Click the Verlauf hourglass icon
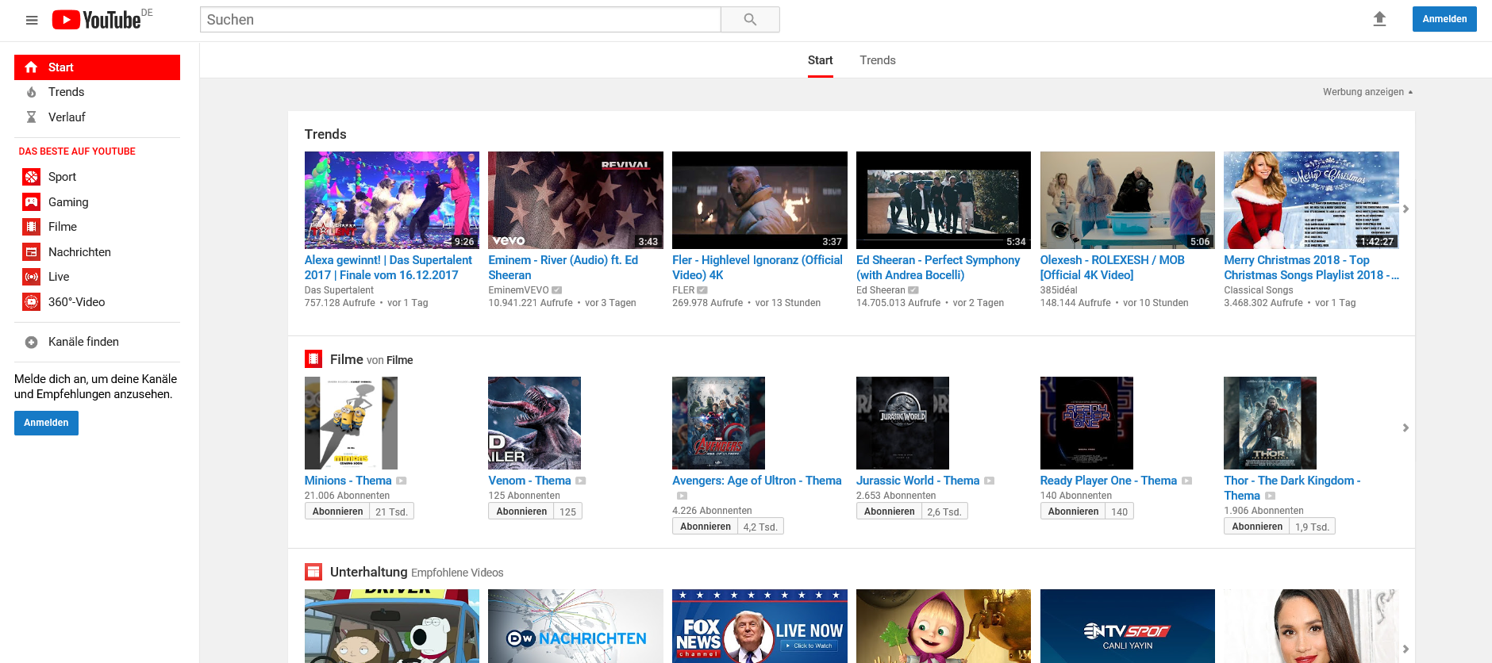 pos(32,117)
